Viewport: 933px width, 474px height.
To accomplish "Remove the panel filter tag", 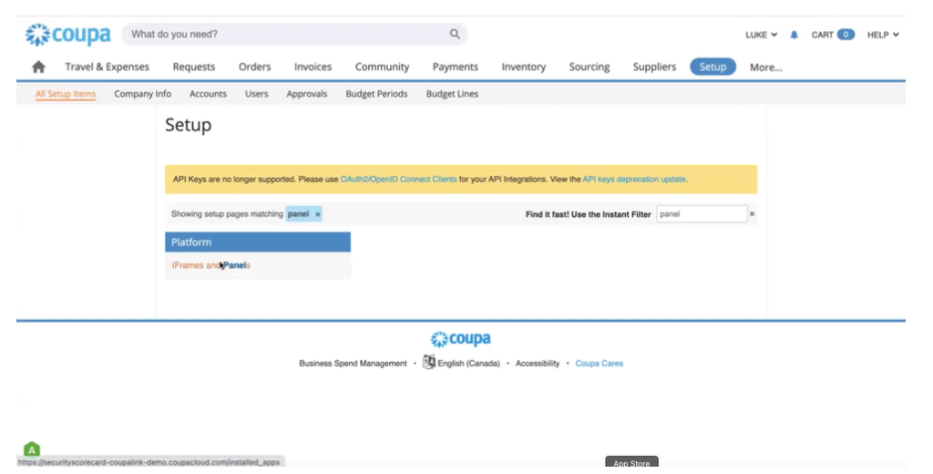I will pos(318,214).
